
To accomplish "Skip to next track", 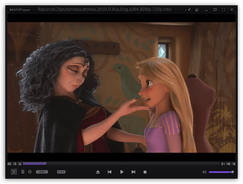I will click(x=133, y=172).
